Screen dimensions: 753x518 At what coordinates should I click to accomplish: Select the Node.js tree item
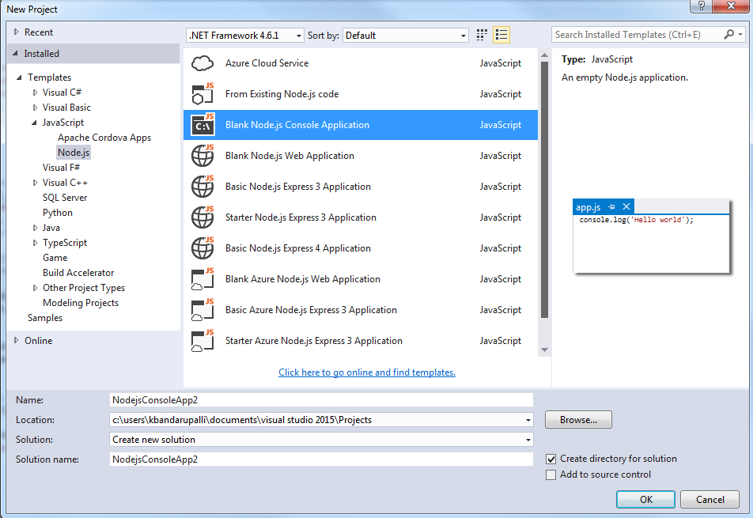click(74, 152)
